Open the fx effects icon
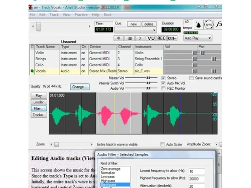The height and width of the screenshot is (188, 251). 218,25
